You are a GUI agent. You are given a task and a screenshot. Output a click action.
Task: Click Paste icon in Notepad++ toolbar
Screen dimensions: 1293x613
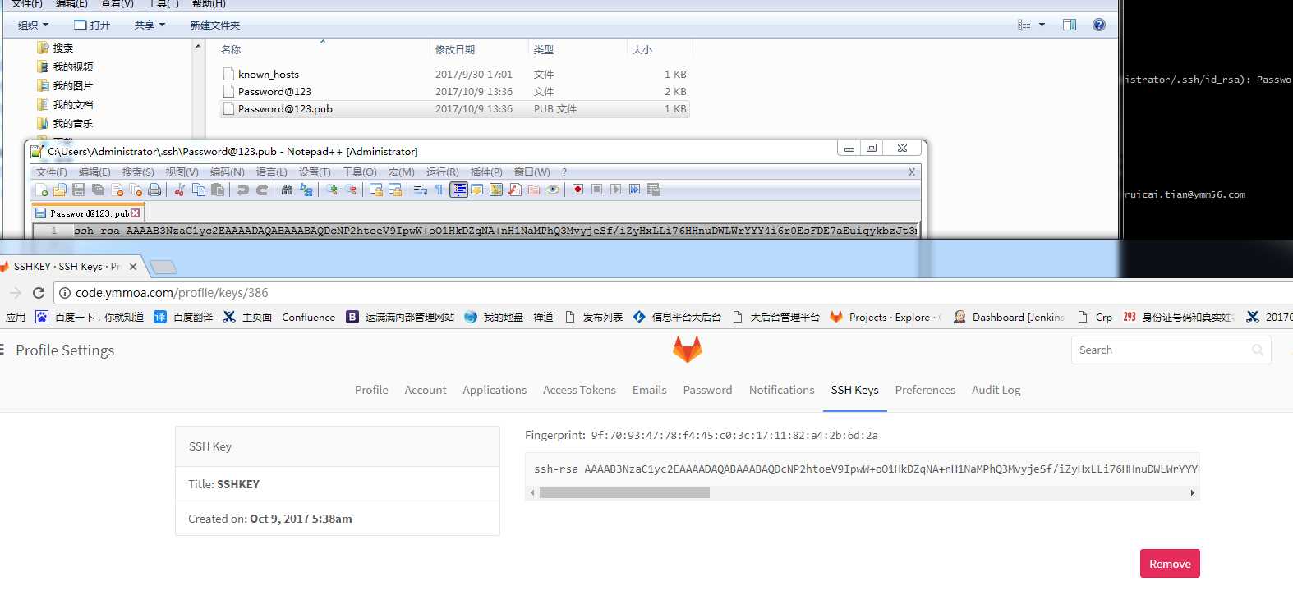pos(218,190)
